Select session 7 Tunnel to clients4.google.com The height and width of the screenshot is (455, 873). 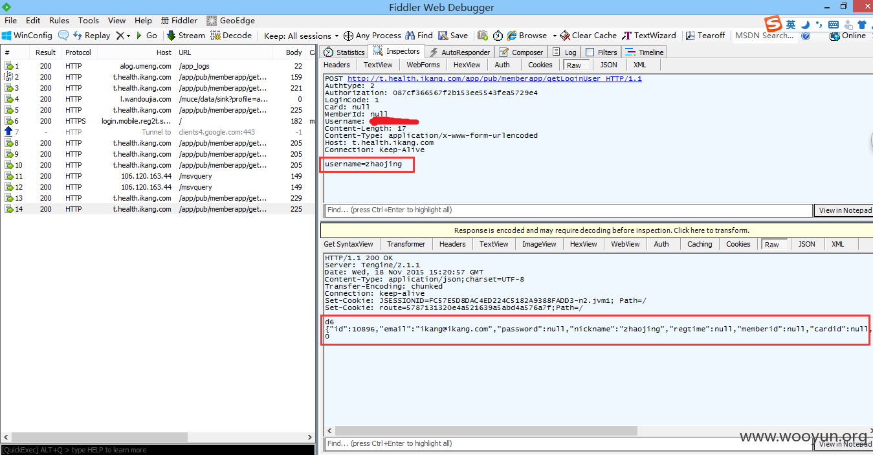(158, 132)
